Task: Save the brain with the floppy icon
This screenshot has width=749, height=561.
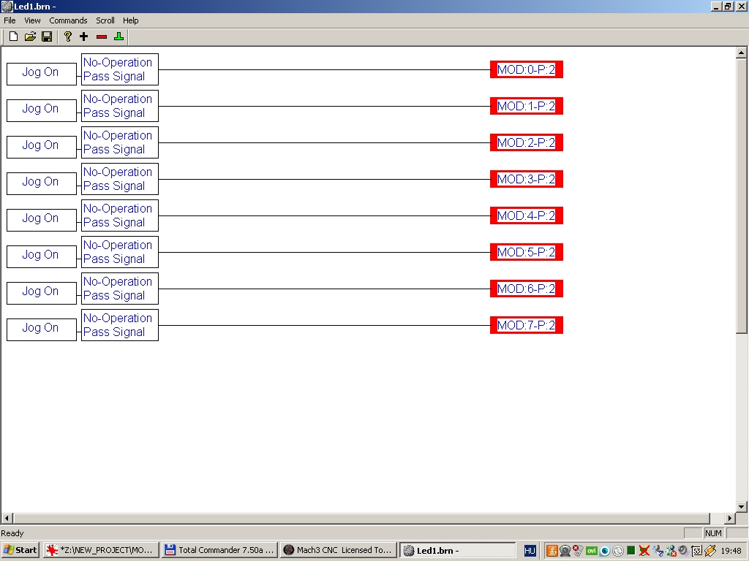Action: pos(47,37)
